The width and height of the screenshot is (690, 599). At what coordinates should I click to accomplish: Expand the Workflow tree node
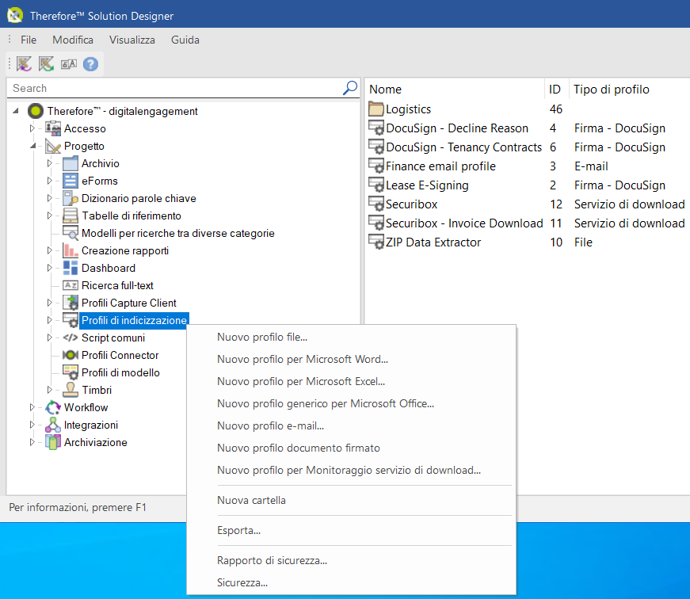[x=32, y=407]
